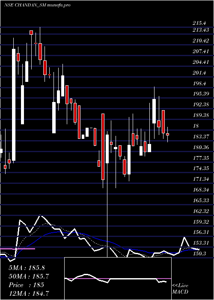The width and height of the screenshot is (214, 300).
Task: Click the 50MA : 185.7 readout
Action: tap(29, 276)
